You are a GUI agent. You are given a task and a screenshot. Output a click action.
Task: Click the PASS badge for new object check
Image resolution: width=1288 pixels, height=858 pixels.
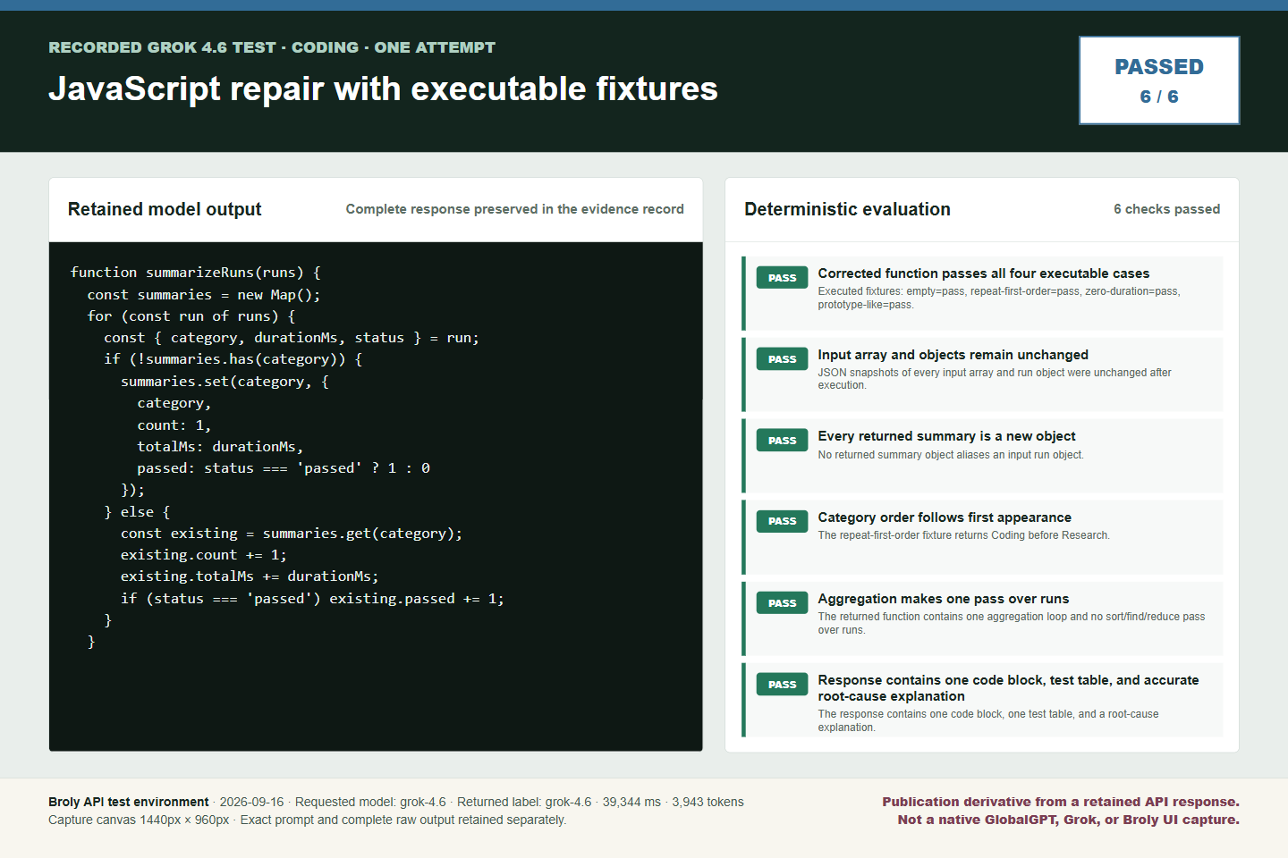(782, 441)
